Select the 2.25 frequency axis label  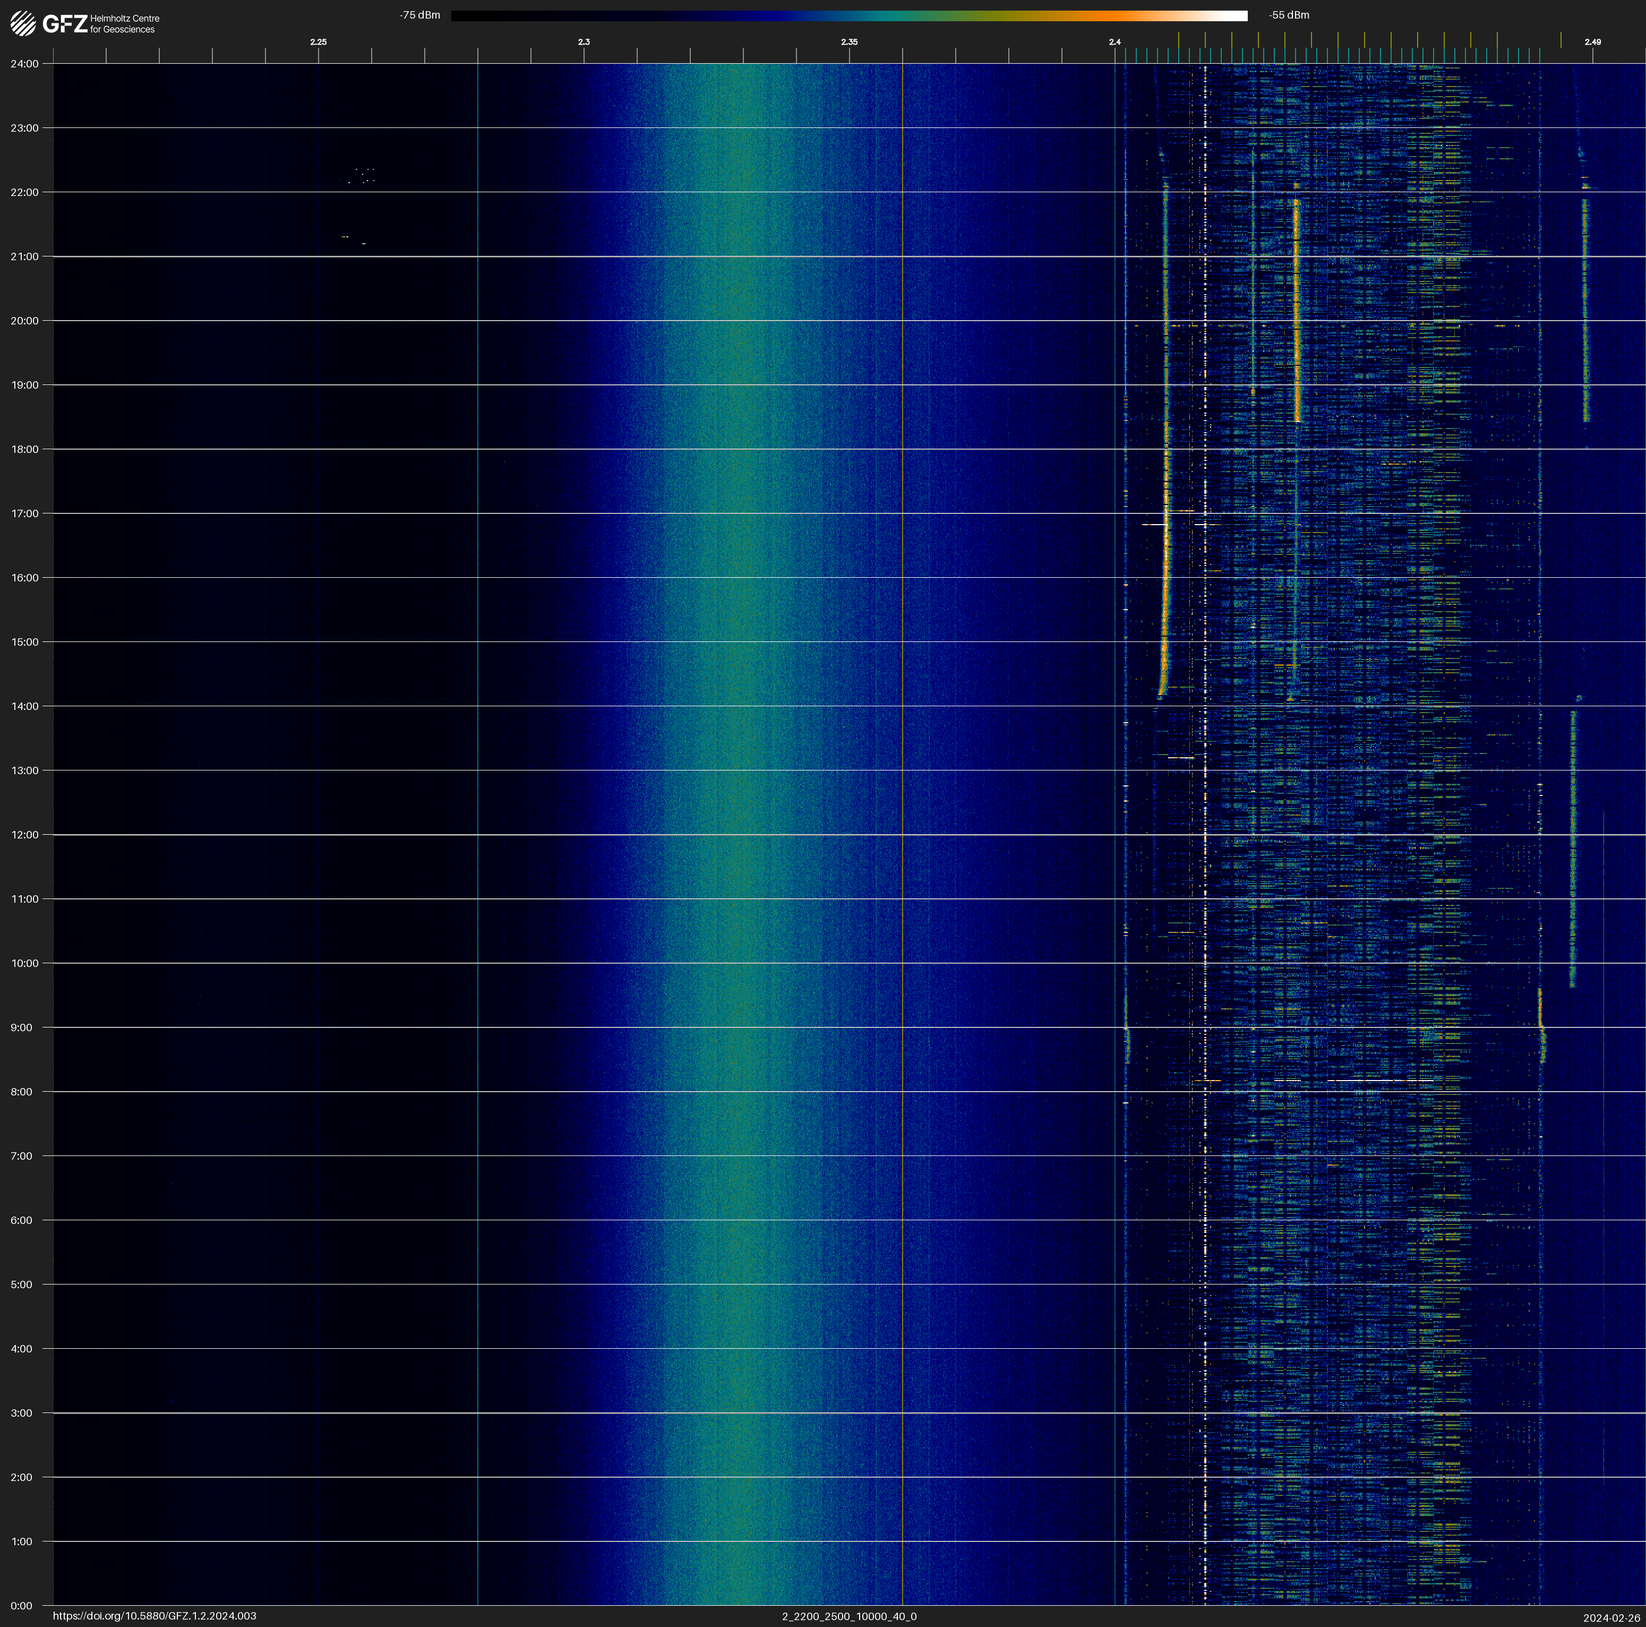(318, 42)
